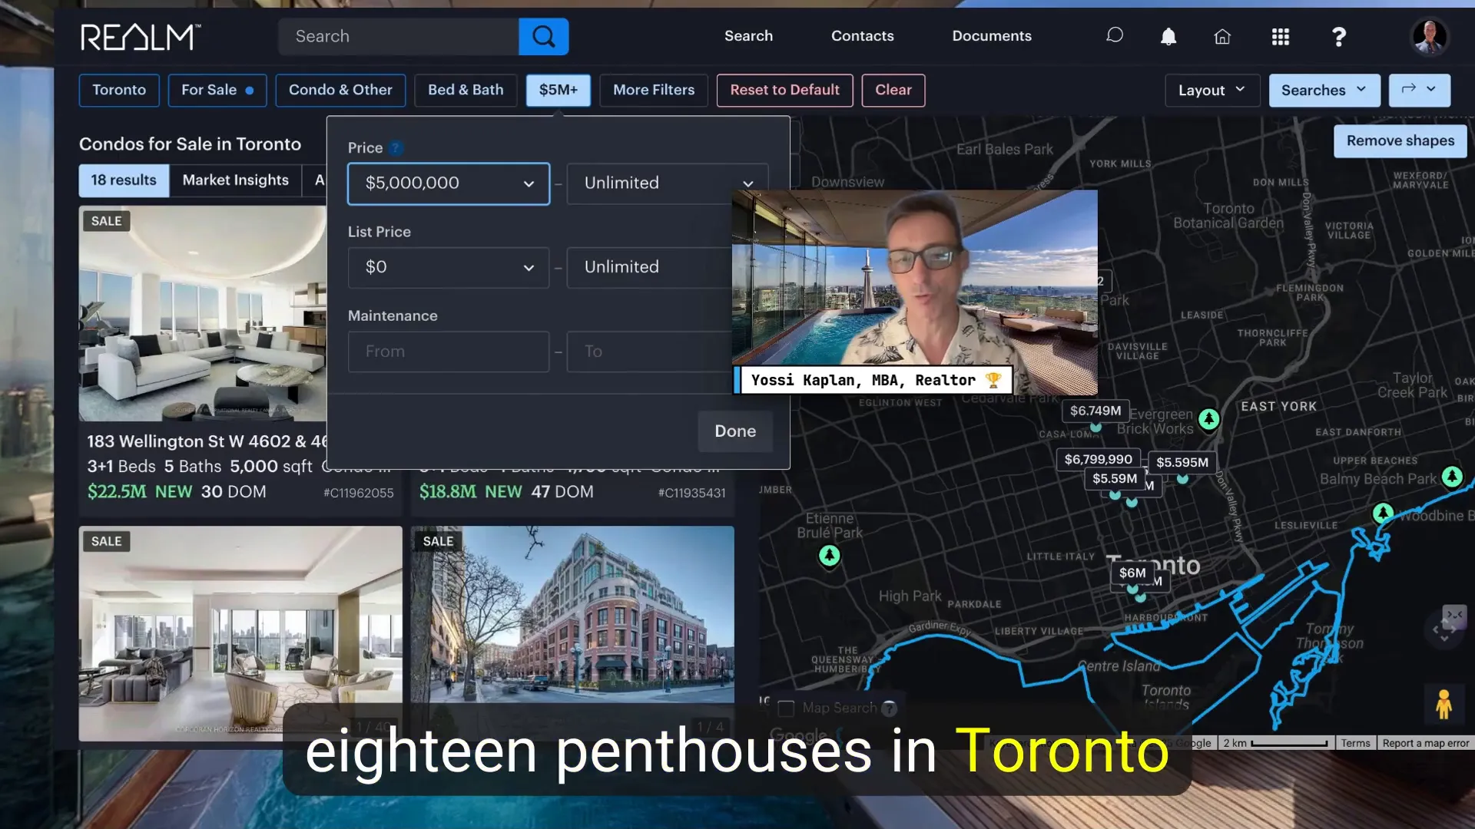1475x829 pixels.
Task: Click the $22.5M listing price
Action: pyautogui.click(x=117, y=492)
